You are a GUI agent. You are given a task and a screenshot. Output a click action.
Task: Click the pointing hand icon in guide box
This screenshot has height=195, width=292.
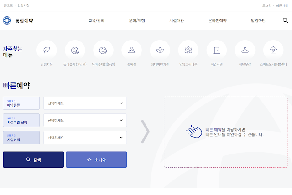tap(194, 132)
